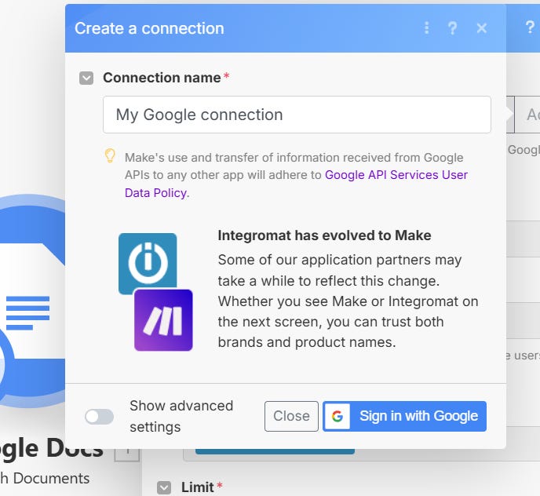Click the Limit field label
The height and width of the screenshot is (496, 540).
[x=198, y=487]
